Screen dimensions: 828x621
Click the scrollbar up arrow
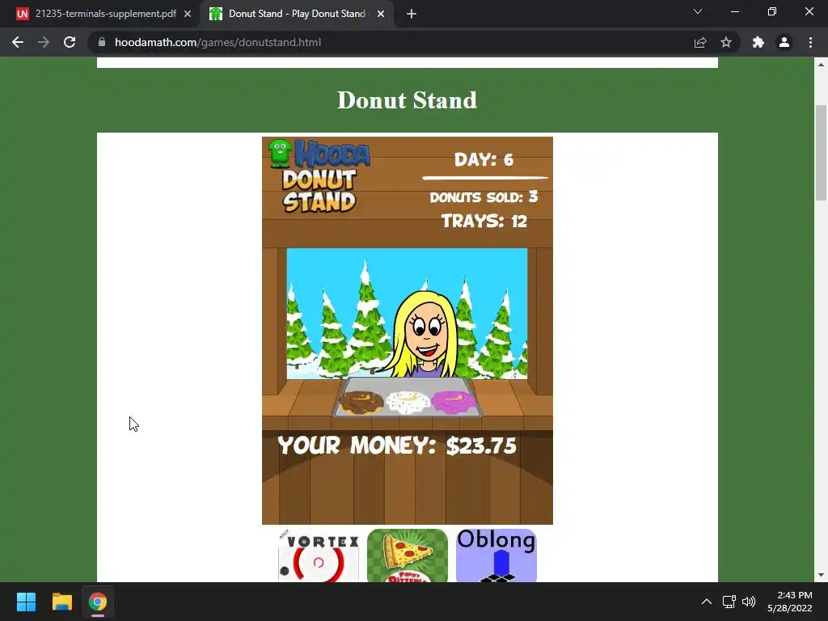pos(821,65)
